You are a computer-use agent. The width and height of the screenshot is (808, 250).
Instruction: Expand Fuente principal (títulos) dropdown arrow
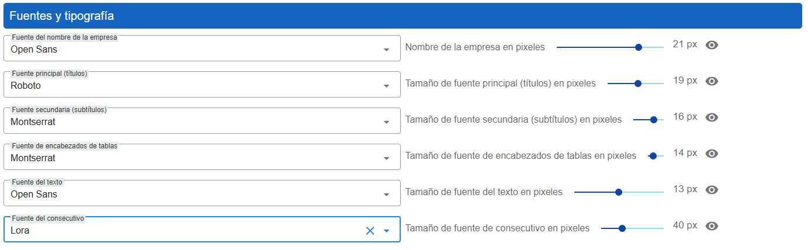386,86
